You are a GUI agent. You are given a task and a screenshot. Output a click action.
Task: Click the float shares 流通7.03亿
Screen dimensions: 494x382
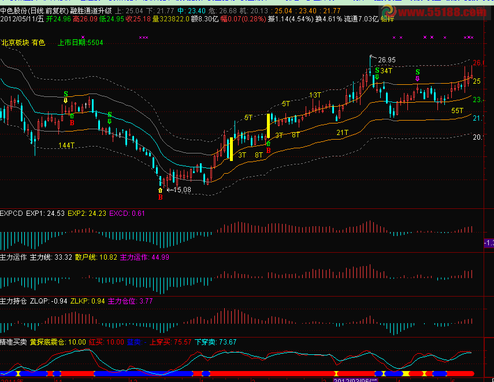[x=361, y=19]
